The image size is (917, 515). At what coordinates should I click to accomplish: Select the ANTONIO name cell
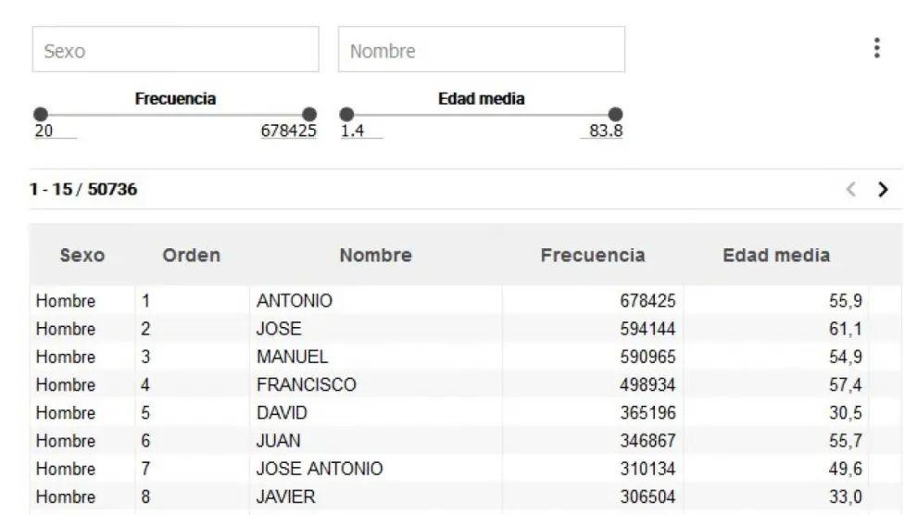[294, 301]
